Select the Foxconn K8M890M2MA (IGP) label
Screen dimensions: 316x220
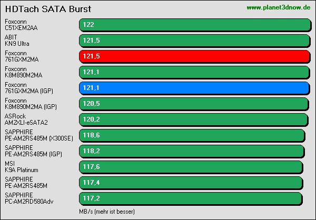(31, 104)
